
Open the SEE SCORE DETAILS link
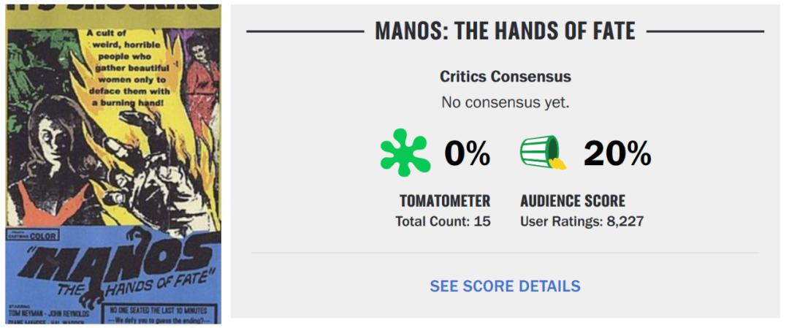(505, 286)
